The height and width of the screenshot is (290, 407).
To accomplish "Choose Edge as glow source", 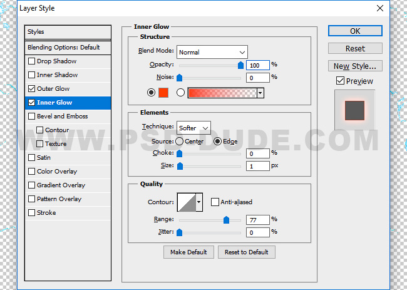I will [217, 141].
